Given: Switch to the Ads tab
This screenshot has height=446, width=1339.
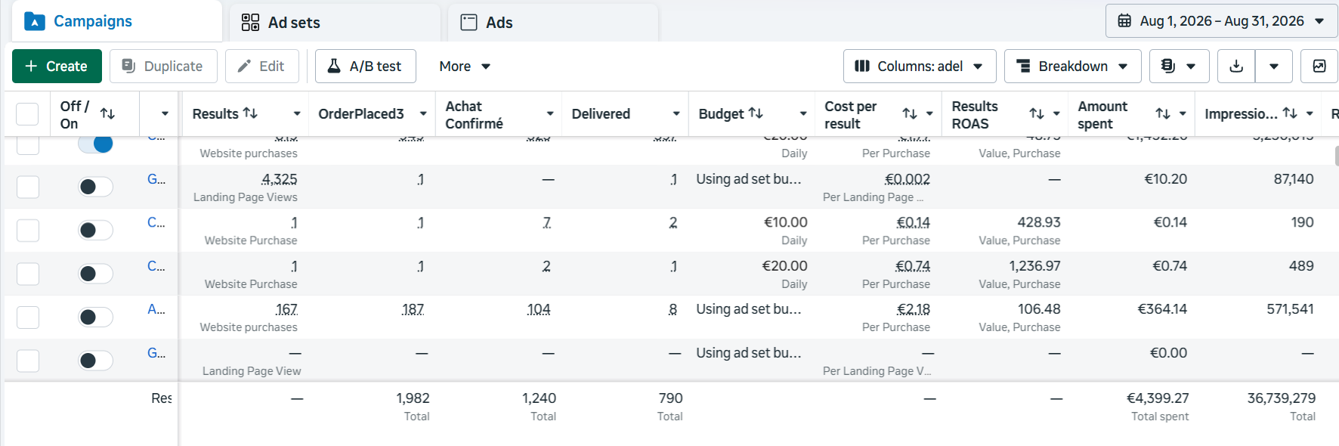Looking at the screenshot, I should [x=553, y=23].
